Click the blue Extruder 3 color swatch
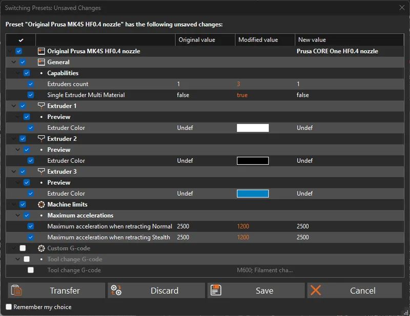410x316 pixels. tap(253, 194)
